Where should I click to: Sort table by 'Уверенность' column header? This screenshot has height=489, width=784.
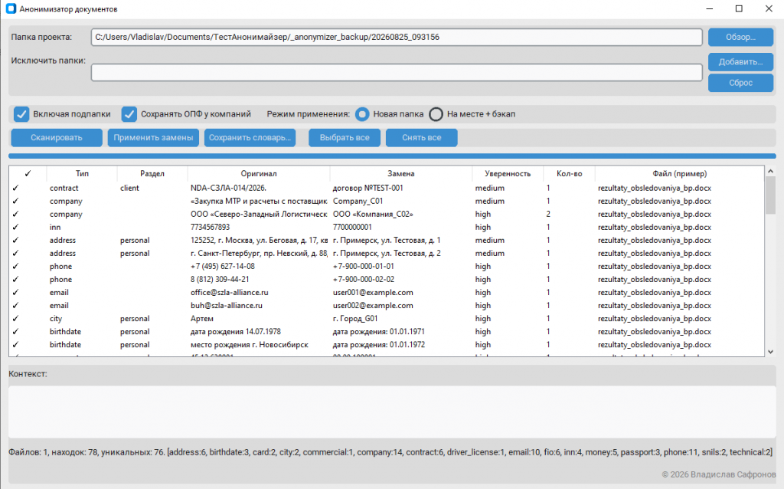(x=508, y=174)
